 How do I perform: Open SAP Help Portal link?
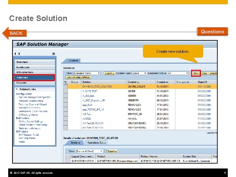[27, 138]
